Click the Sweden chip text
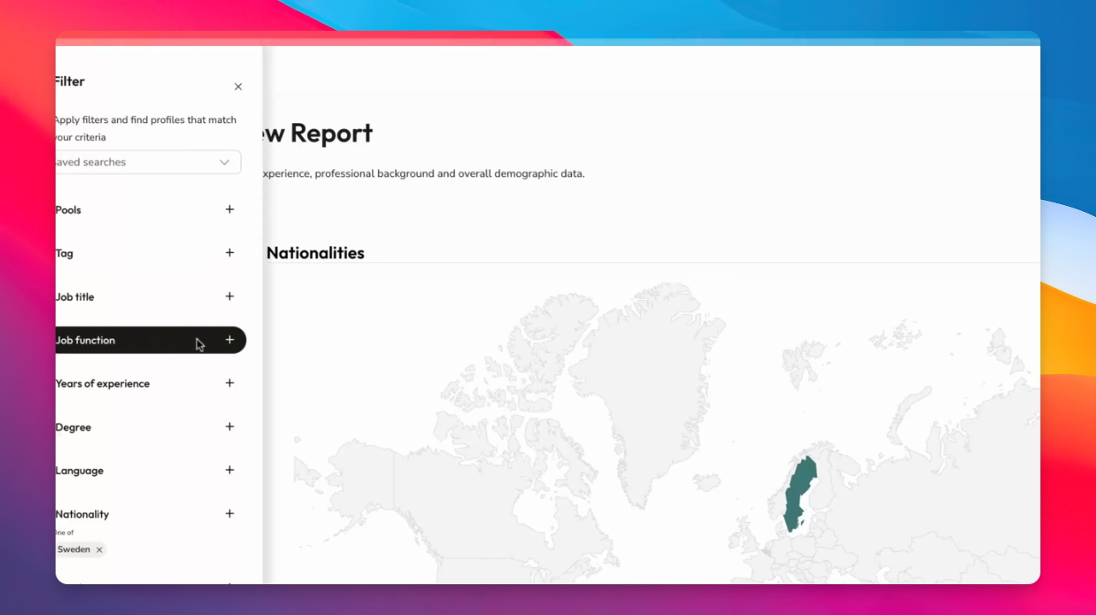Screen dimensions: 1096x615 [74, 550]
